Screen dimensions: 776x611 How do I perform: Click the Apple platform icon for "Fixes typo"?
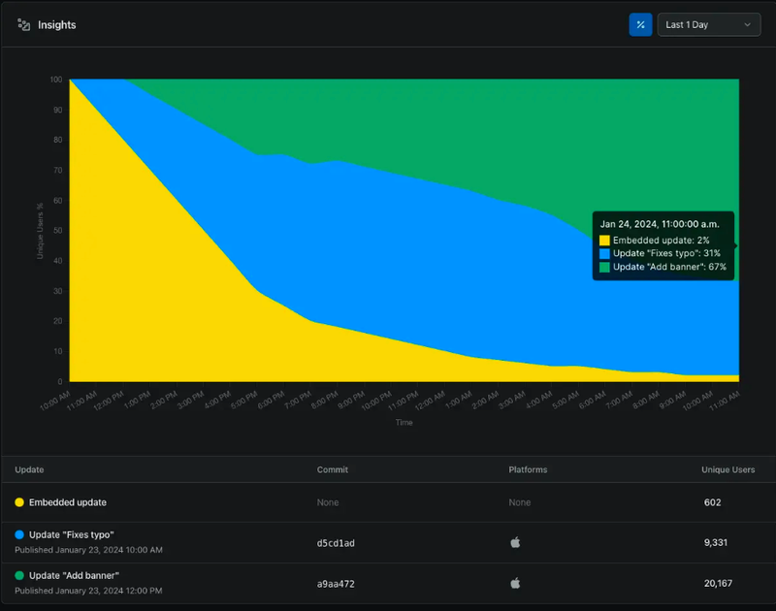pyautogui.click(x=515, y=543)
